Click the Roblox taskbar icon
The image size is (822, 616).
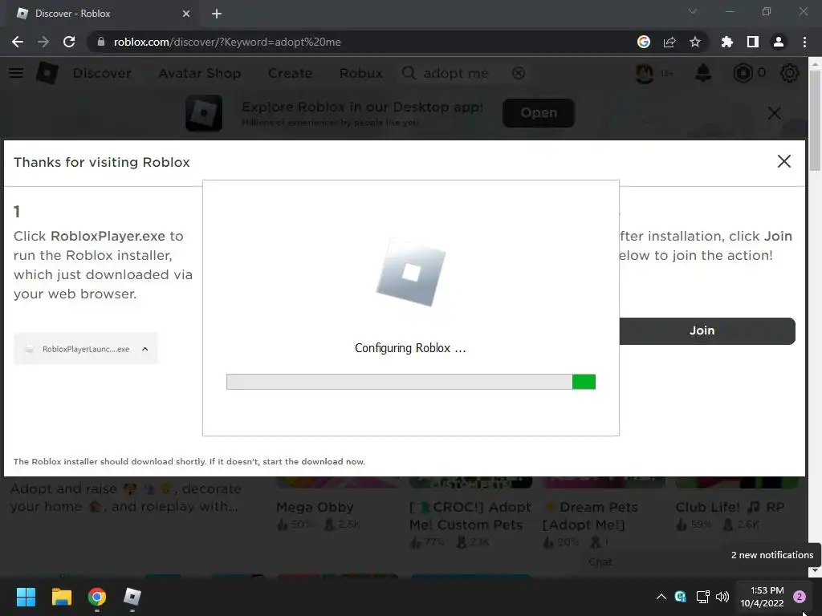coord(132,597)
